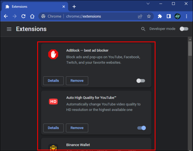Close the Extensions tab

coord(64,7)
